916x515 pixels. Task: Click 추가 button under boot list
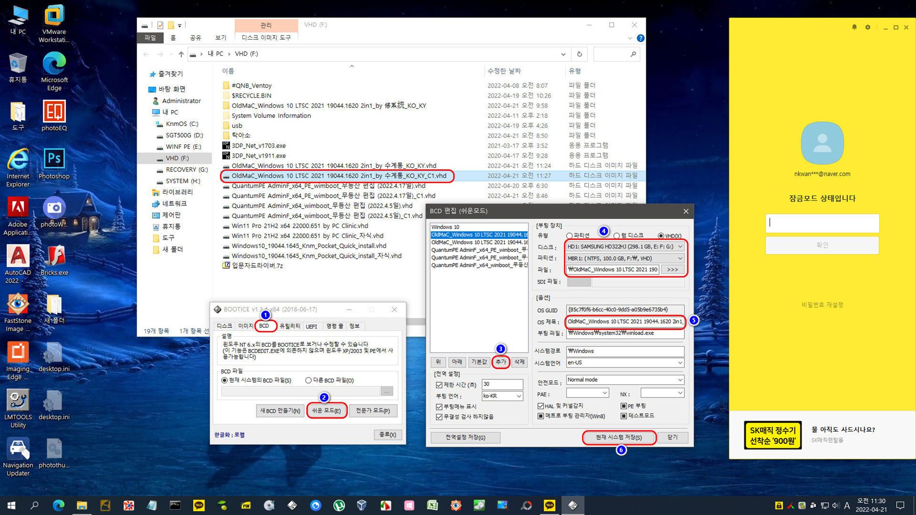pyautogui.click(x=501, y=362)
